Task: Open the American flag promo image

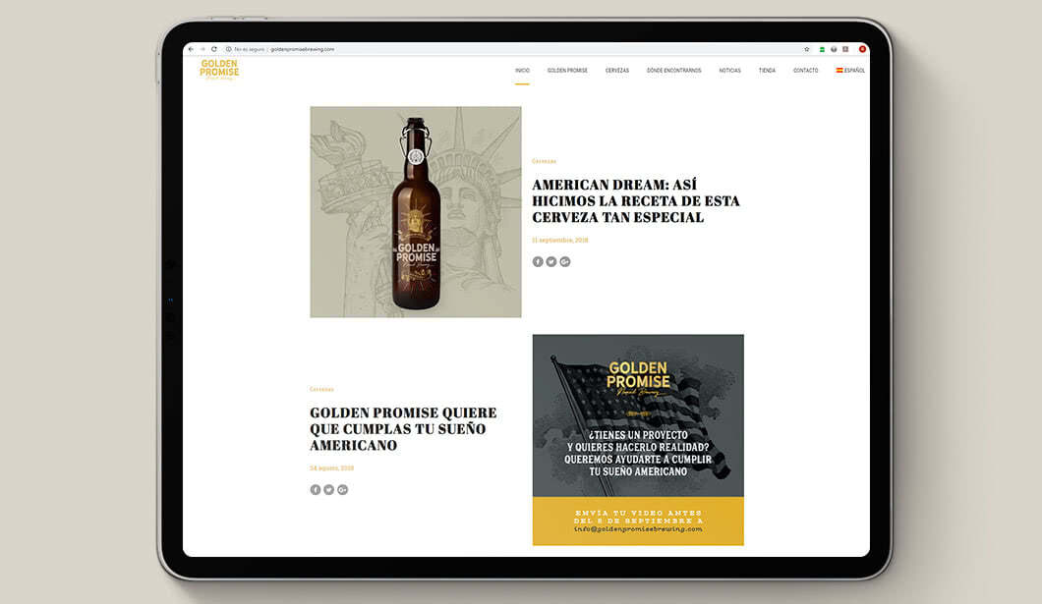Action: 638,440
